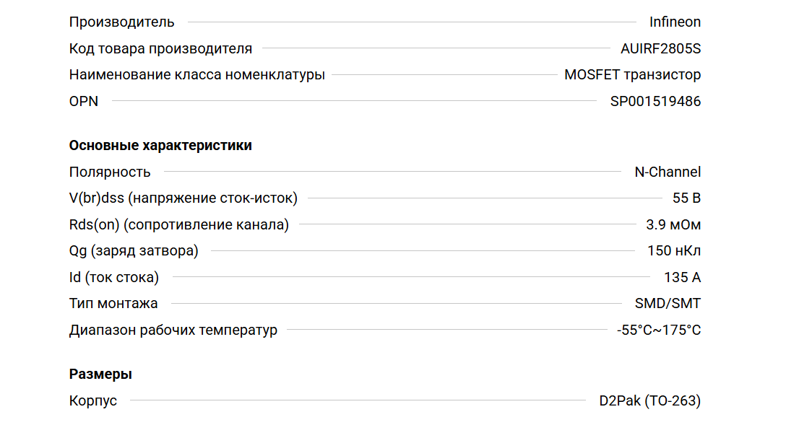Click the Производитель label
This screenshot has width=799, height=425.
(x=121, y=22)
